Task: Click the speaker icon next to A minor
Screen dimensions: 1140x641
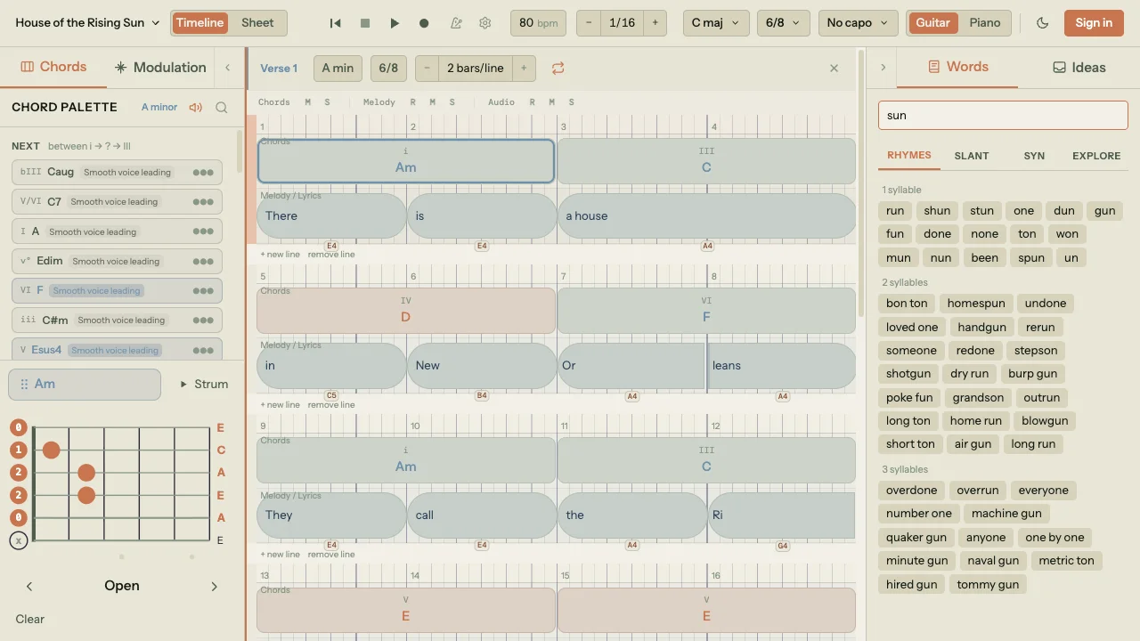Action: (x=195, y=107)
